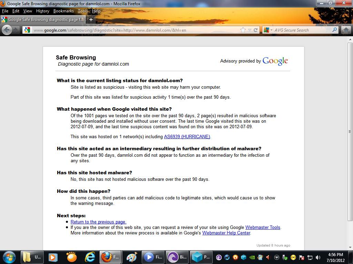353x264 pixels.
Task: Open the Bookmarks menu
Action: [63, 11]
